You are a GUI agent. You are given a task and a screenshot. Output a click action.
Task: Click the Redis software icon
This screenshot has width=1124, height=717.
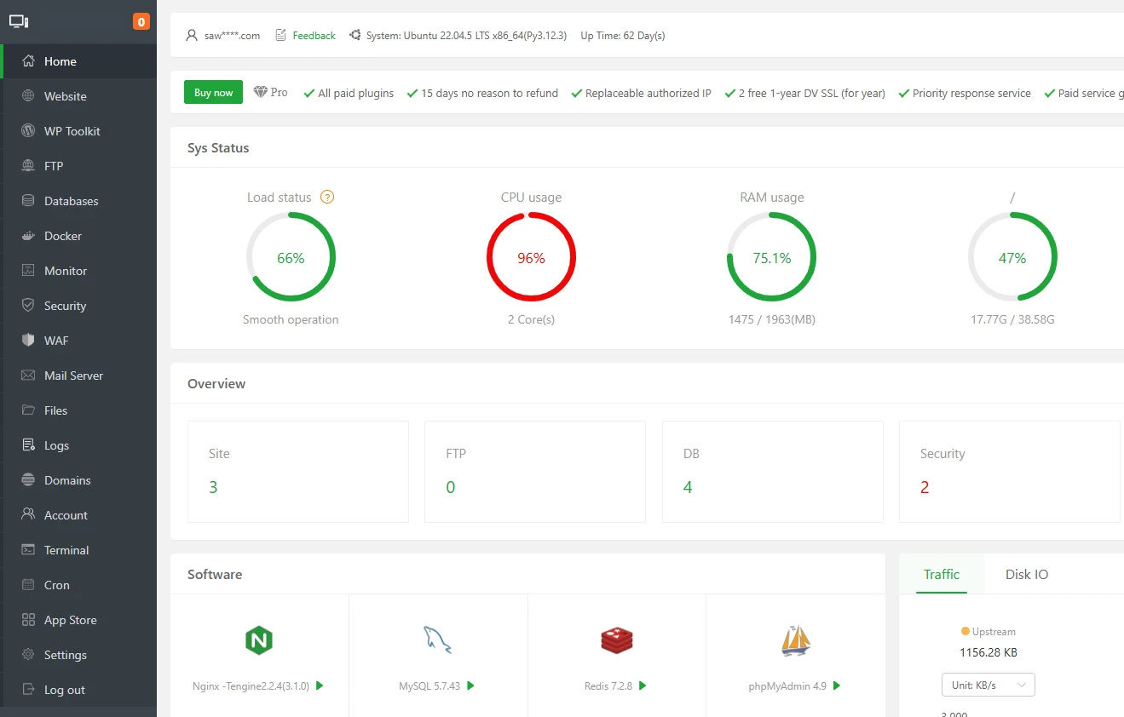pyautogui.click(x=616, y=640)
